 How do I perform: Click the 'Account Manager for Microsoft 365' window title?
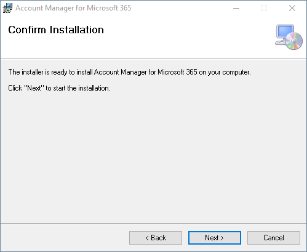pos(73,8)
